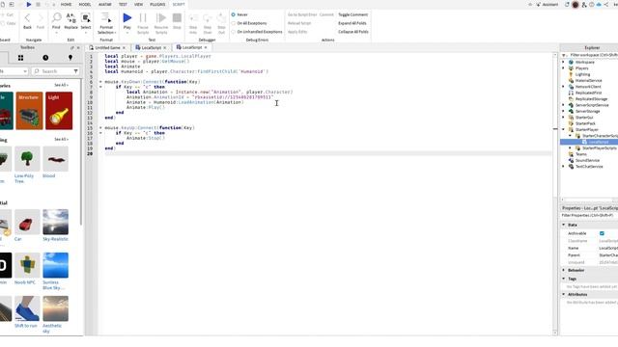Click the small play icon in quick access bar
This screenshot has width=618, height=347.
click(x=29, y=4)
